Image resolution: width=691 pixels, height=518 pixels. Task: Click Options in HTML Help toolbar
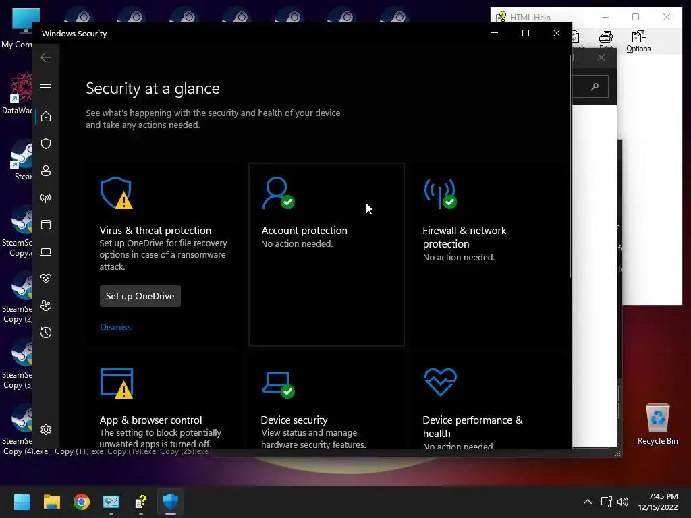coord(638,41)
